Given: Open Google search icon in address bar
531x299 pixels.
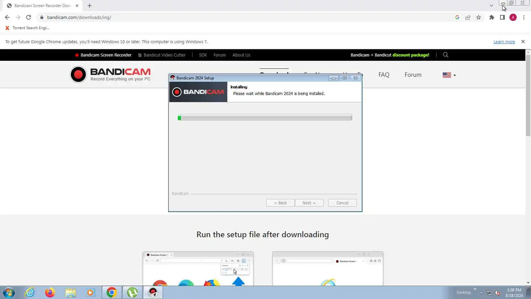Looking at the screenshot, I should (457, 17).
